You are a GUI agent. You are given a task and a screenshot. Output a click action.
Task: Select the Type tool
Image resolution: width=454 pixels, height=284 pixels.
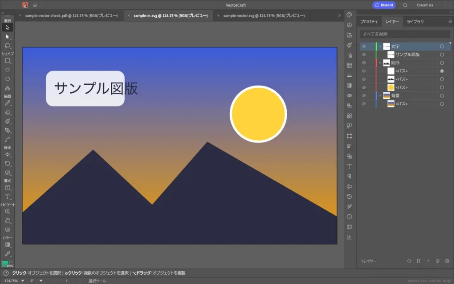click(x=7, y=197)
